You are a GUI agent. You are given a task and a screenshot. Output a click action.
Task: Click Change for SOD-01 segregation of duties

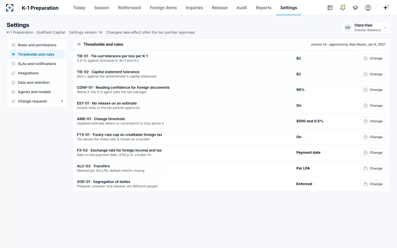[373, 184]
